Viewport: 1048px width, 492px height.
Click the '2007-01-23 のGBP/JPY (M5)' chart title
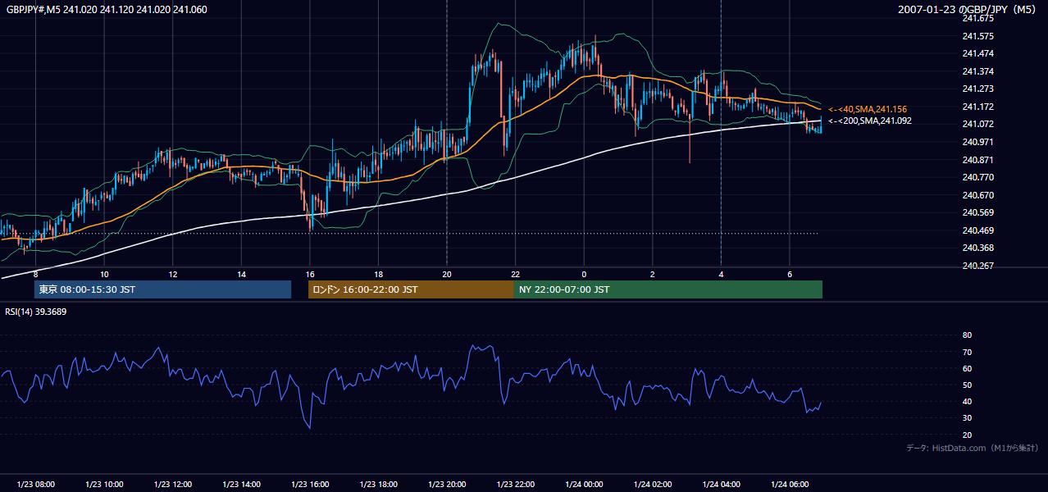(x=967, y=10)
